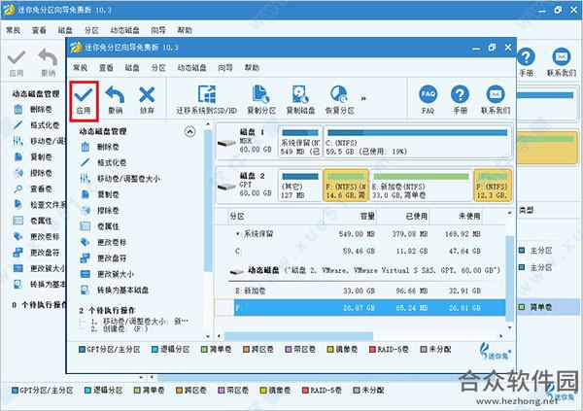583x411 pixels.
Task: Select Change Drive Letter (更改盘符) in the front sidebar
Action: tap(103, 258)
